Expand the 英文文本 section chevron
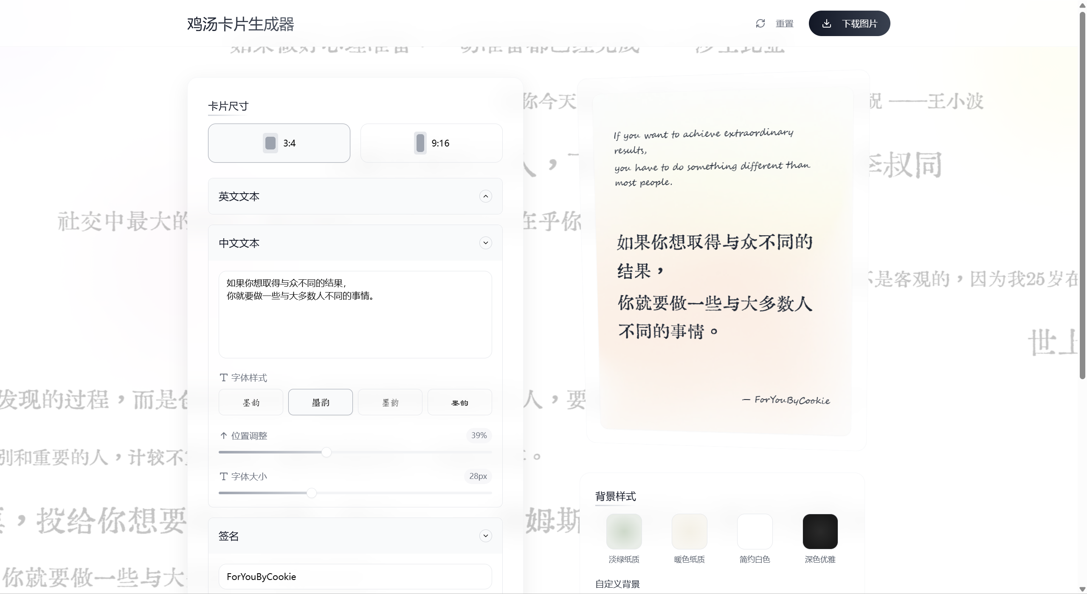The image size is (1087, 594). (485, 196)
